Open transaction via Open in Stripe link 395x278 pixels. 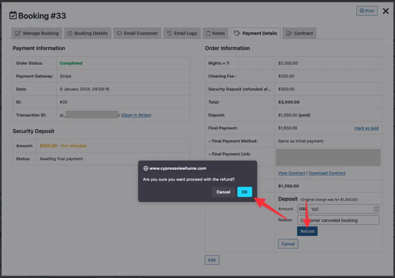tap(136, 115)
